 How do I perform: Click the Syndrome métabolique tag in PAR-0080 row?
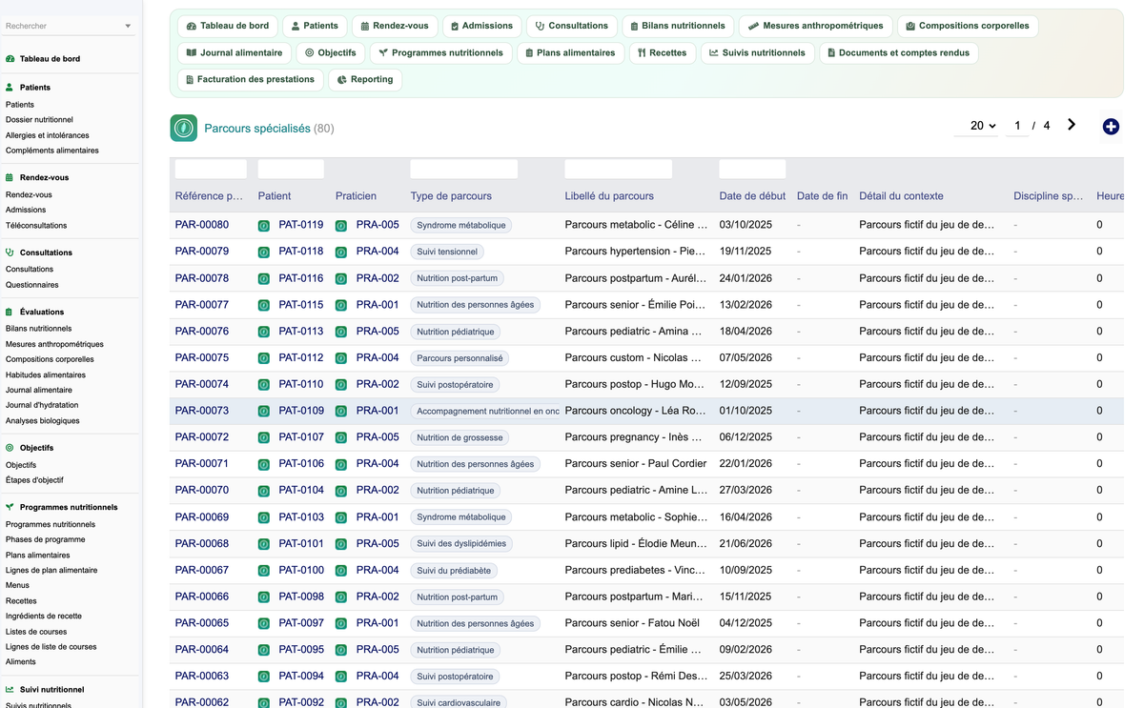461,226
